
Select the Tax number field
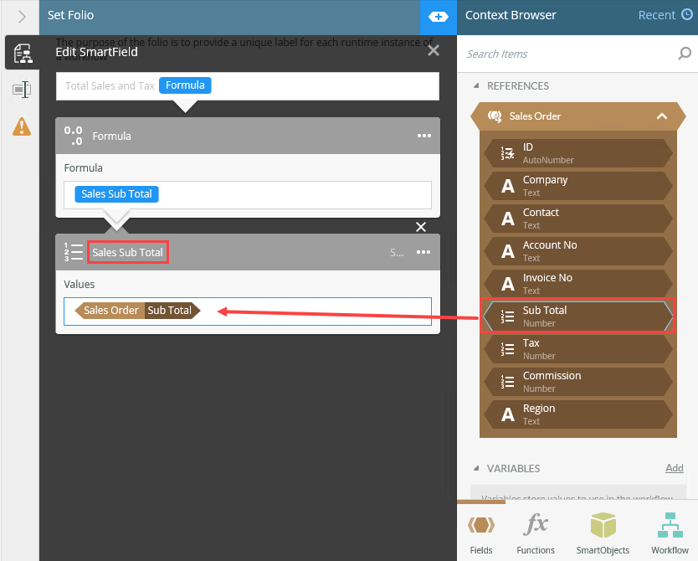(x=577, y=349)
